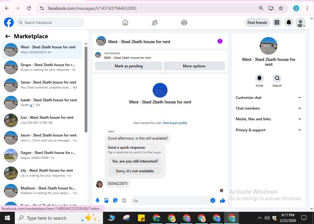Open the $980 3bed 2bath listing link
Viewport: 314px width, 224px height.
point(127,58)
